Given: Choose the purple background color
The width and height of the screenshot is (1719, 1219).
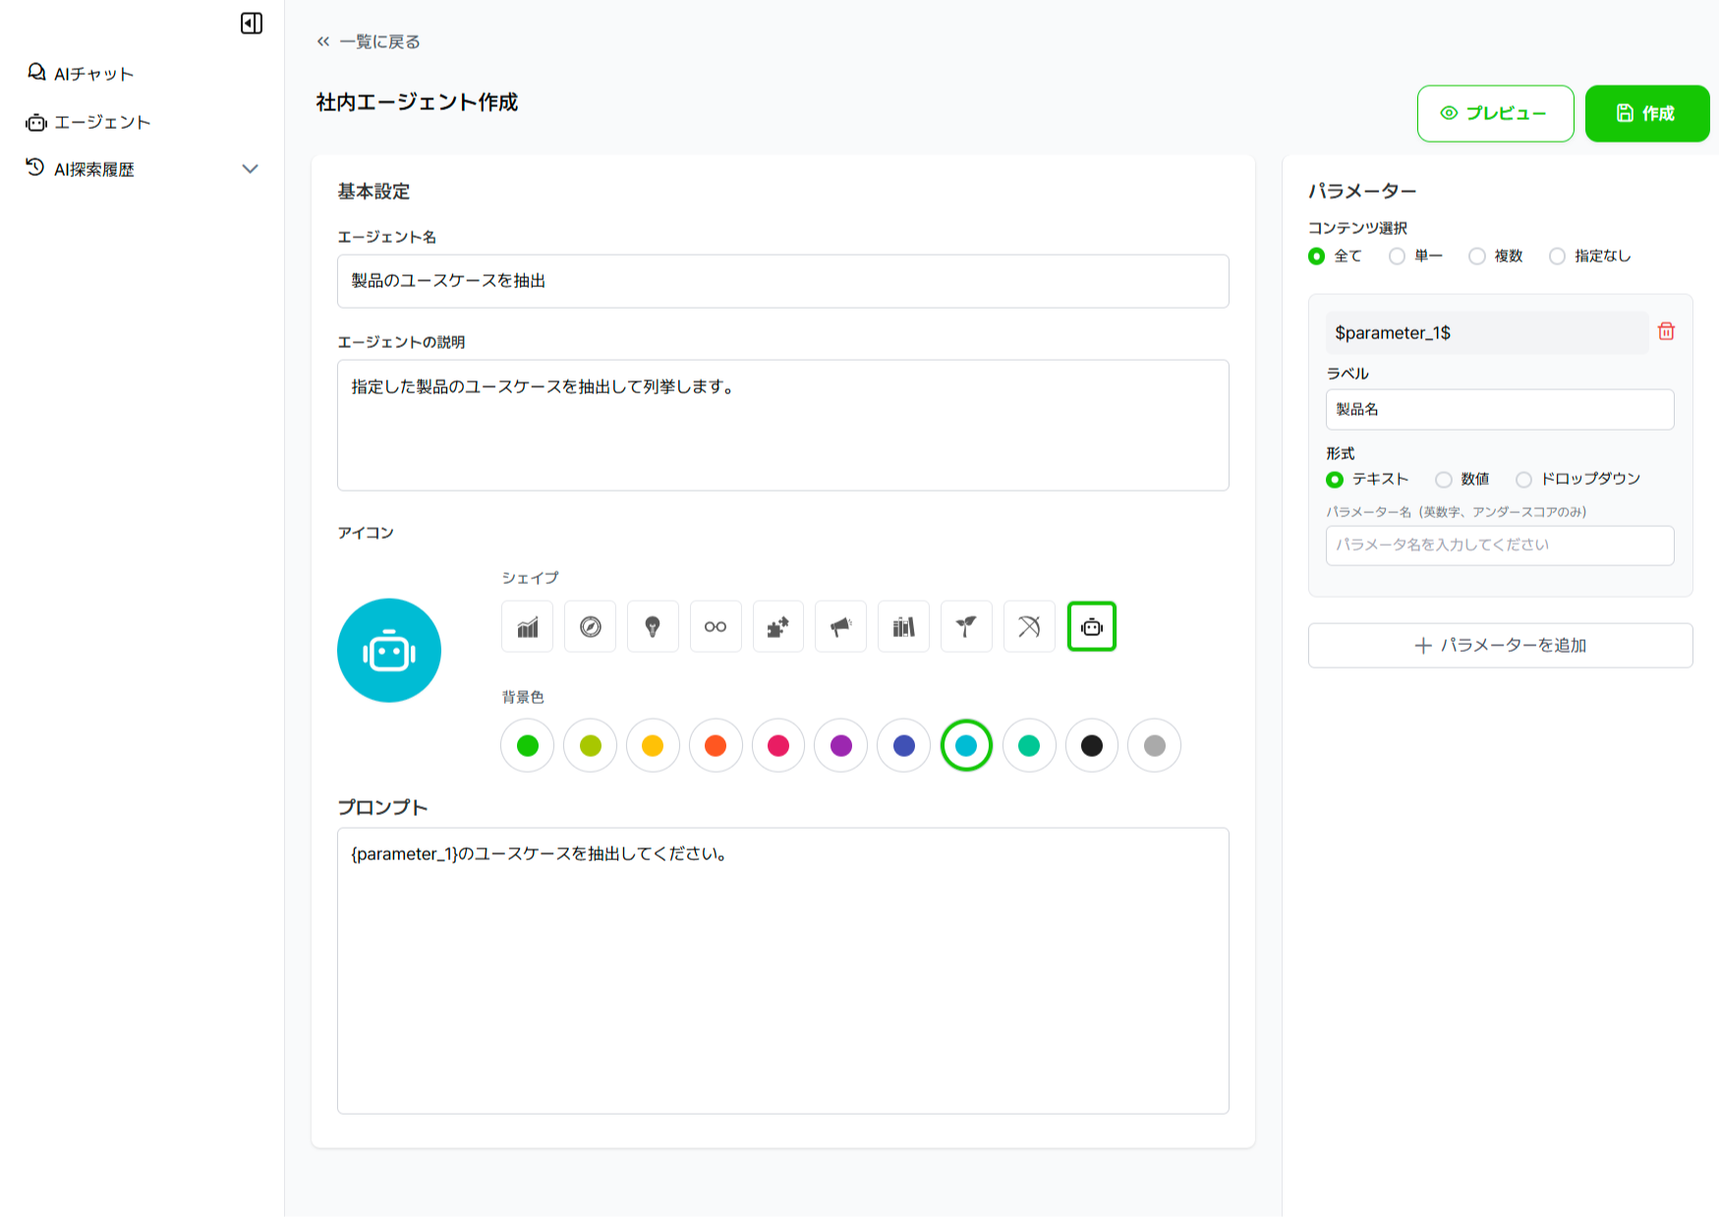Looking at the screenshot, I should [840, 746].
